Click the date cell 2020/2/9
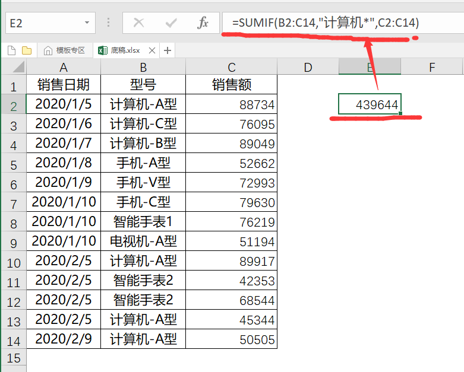Viewport: 464px width, 372px height. coord(64,339)
